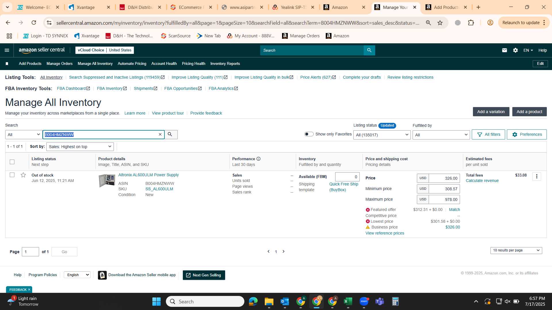Screen dimensions: 552x310
Task: Click the inventory search magnifier button
Action: pyautogui.click(x=170, y=134)
